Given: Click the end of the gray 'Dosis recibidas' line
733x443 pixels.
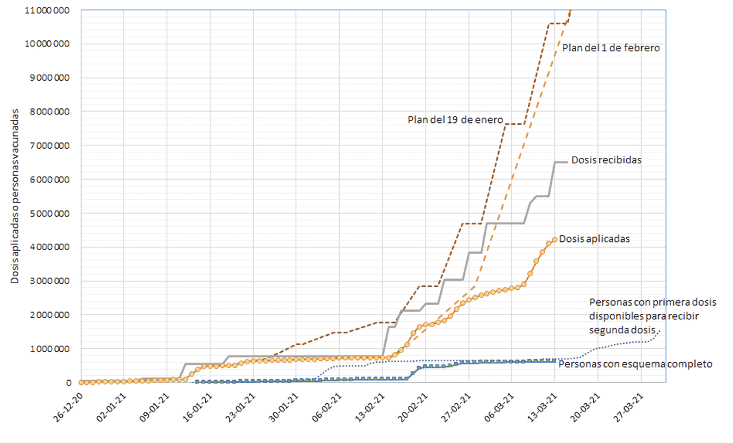Looking at the screenshot, I should (x=567, y=162).
